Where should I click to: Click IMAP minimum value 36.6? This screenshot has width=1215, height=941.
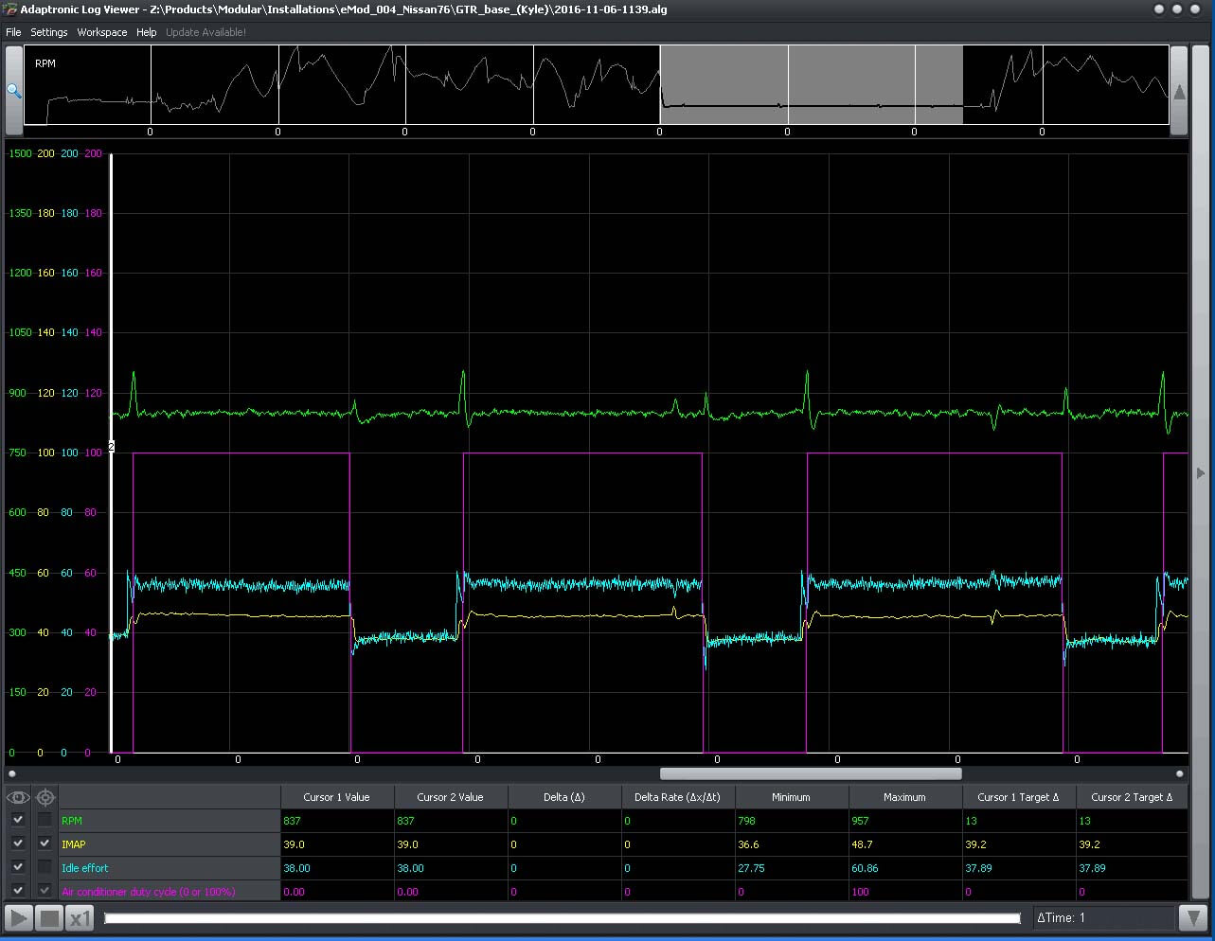tap(748, 844)
